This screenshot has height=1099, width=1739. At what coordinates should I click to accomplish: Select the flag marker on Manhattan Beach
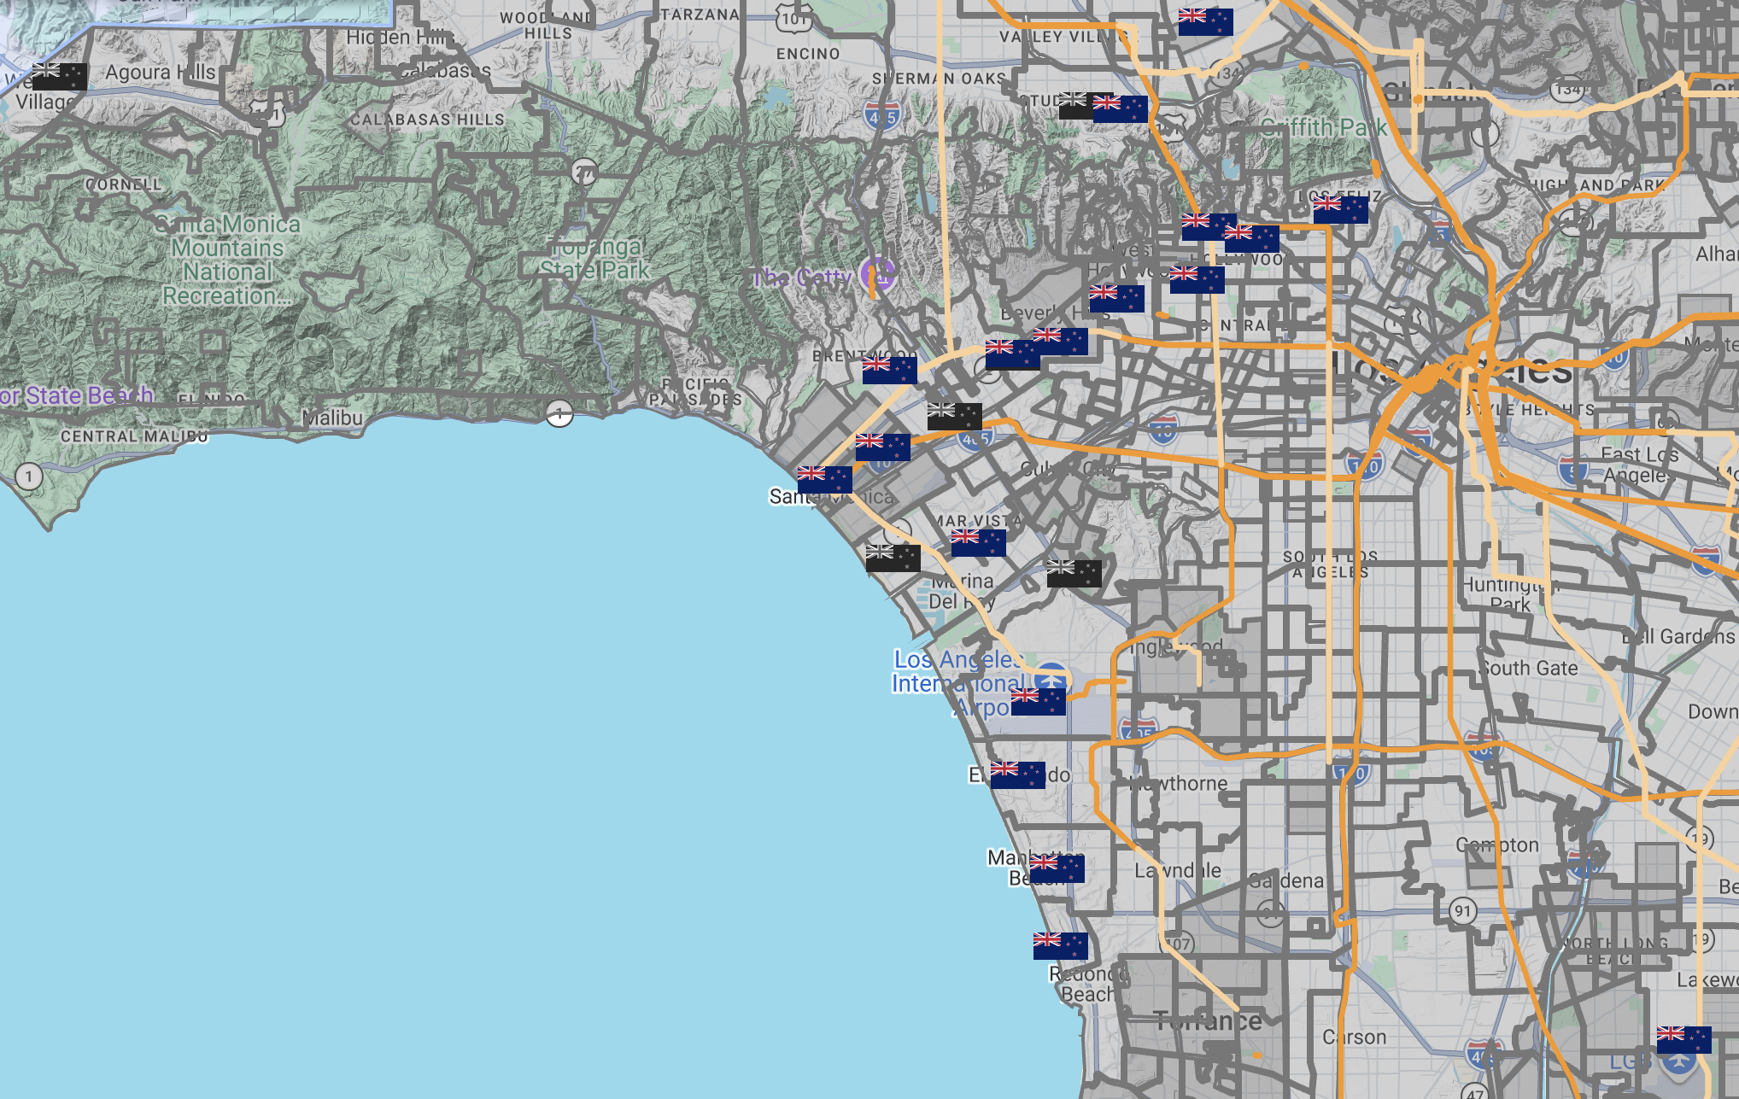point(1057,868)
